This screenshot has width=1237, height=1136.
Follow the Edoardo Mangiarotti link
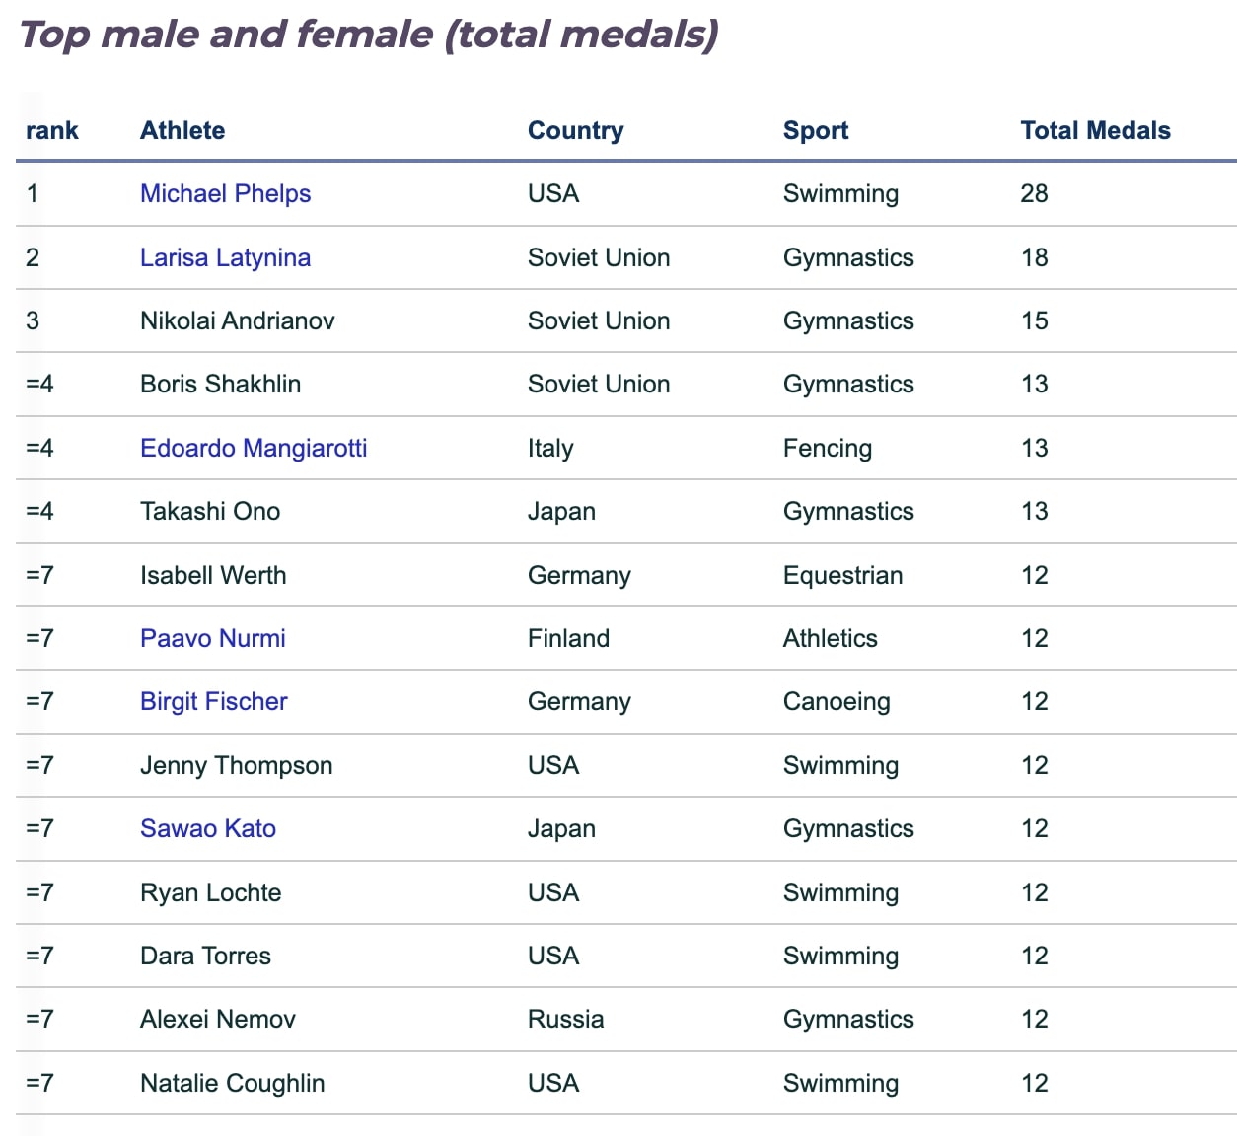pos(254,448)
